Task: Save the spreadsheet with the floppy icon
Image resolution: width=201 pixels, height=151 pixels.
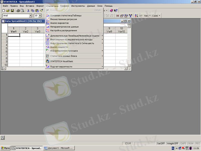Action: click(x=12, y=11)
